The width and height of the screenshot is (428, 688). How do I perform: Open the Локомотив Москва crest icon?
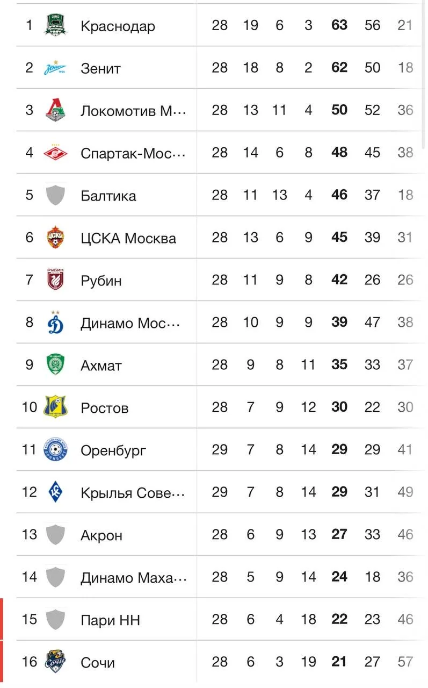(56, 110)
